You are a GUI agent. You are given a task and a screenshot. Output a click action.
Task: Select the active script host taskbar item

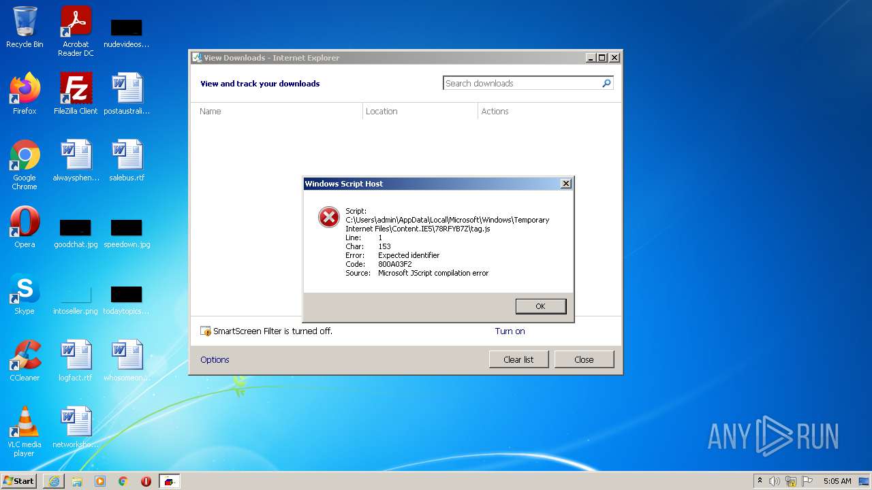(x=169, y=481)
